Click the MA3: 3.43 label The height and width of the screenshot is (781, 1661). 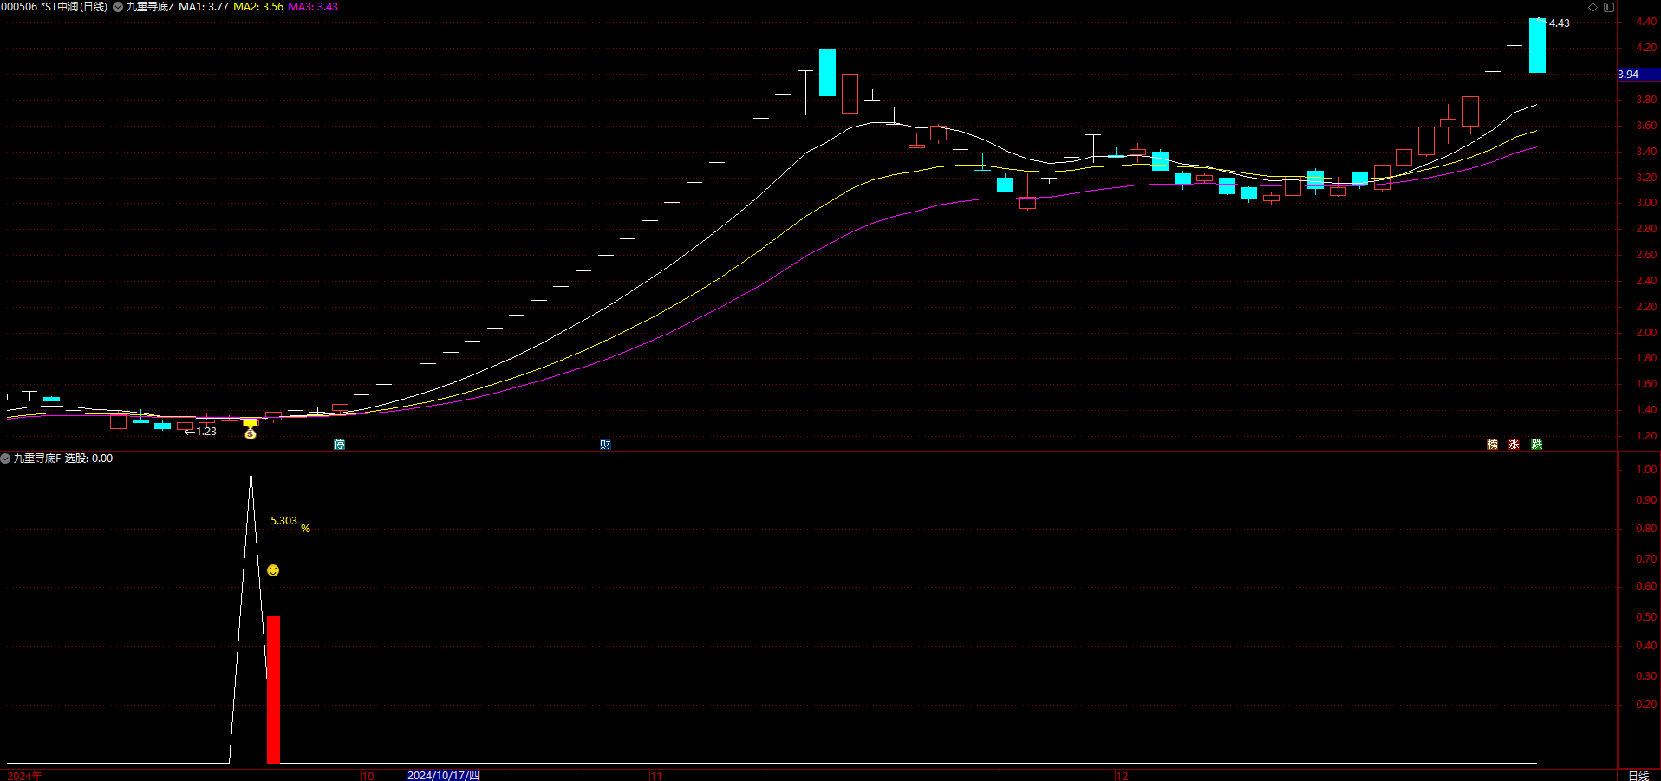pos(313,7)
